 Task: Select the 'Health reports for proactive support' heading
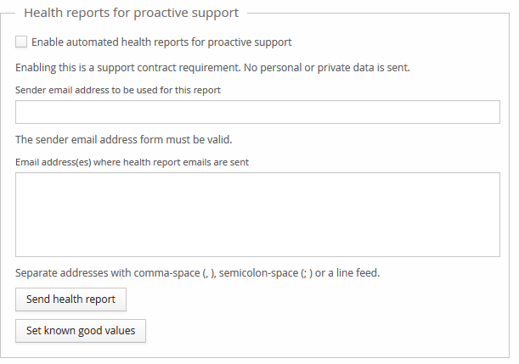point(132,13)
